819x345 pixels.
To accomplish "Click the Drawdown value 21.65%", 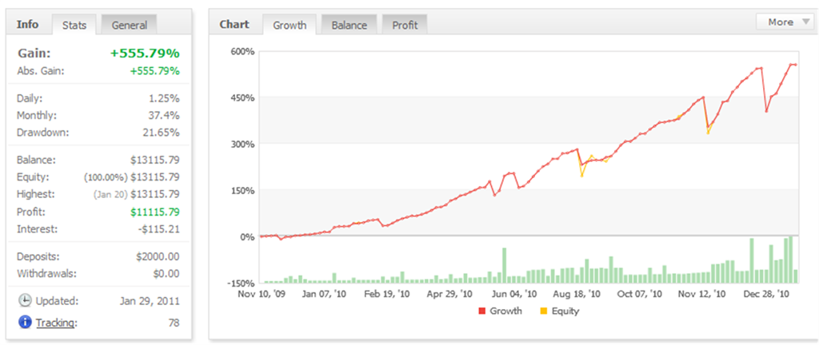I will (161, 133).
